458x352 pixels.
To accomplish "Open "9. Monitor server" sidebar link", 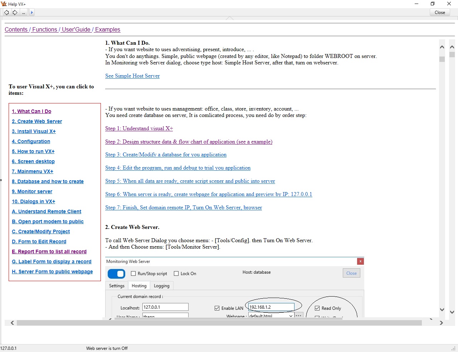I will pos(32,191).
